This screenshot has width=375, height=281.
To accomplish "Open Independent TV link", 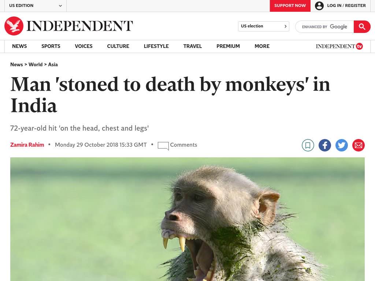I will pos(339,46).
